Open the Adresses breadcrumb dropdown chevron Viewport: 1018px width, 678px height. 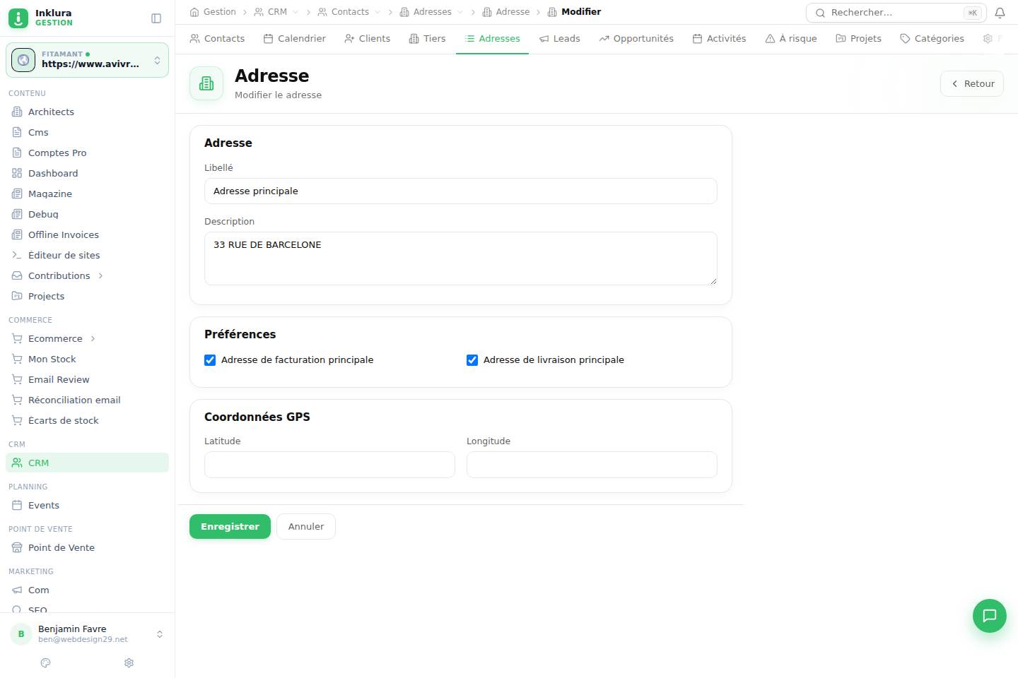(x=460, y=12)
